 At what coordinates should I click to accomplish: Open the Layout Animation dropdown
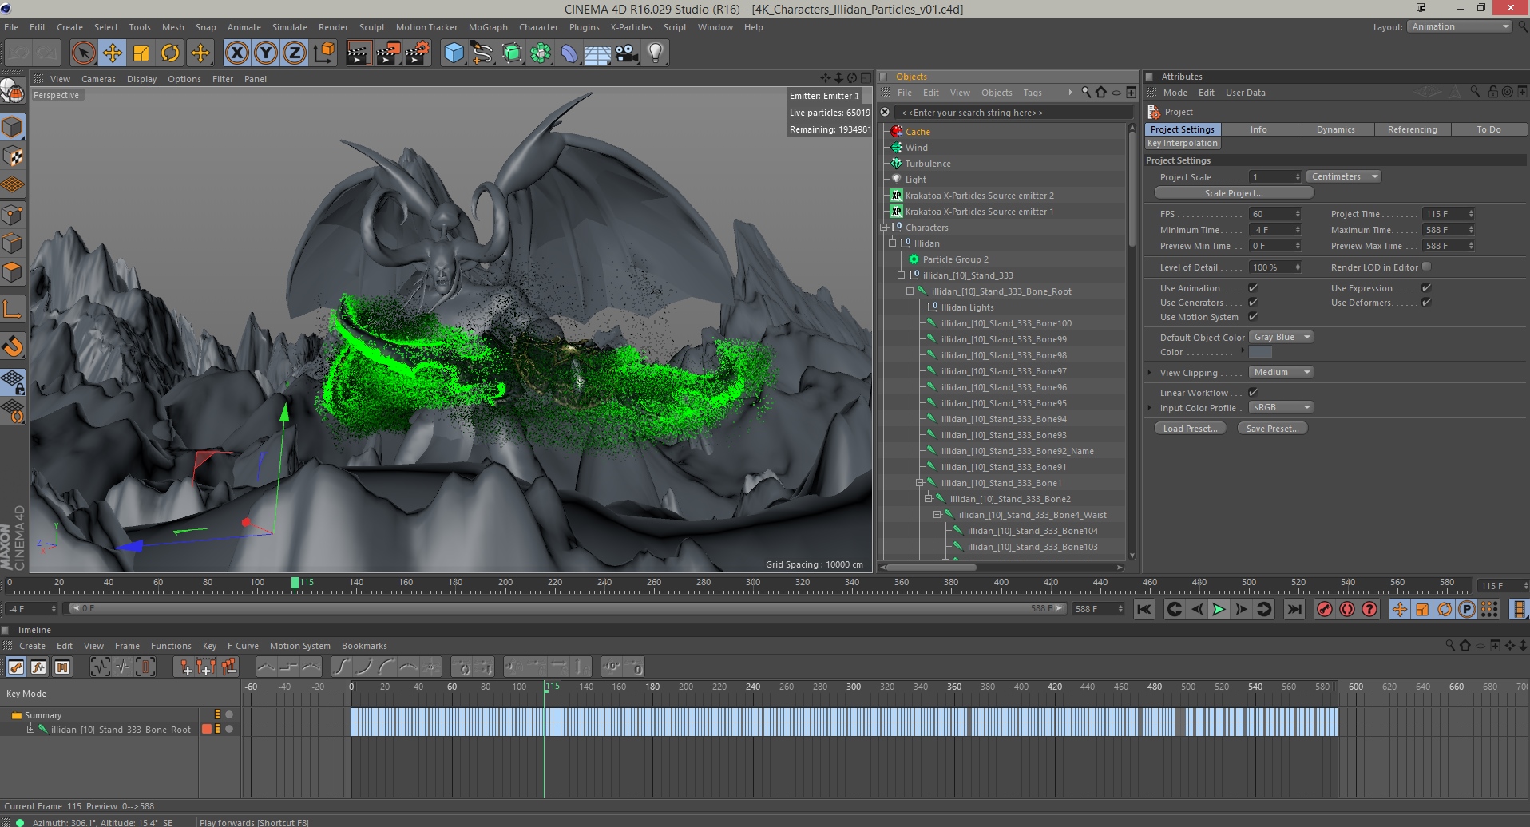coord(1460,26)
